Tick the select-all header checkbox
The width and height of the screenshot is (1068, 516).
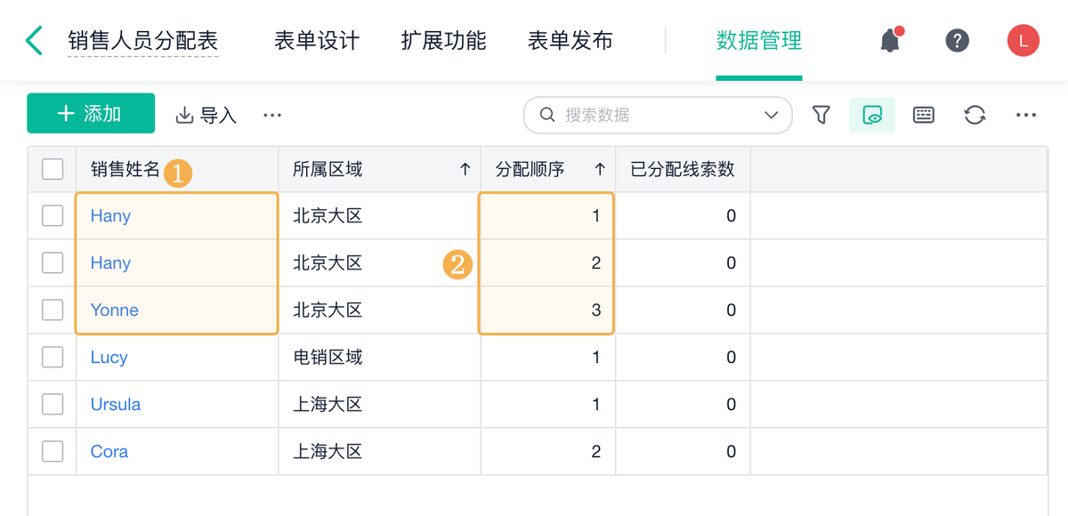pyautogui.click(x=53, y=169)
